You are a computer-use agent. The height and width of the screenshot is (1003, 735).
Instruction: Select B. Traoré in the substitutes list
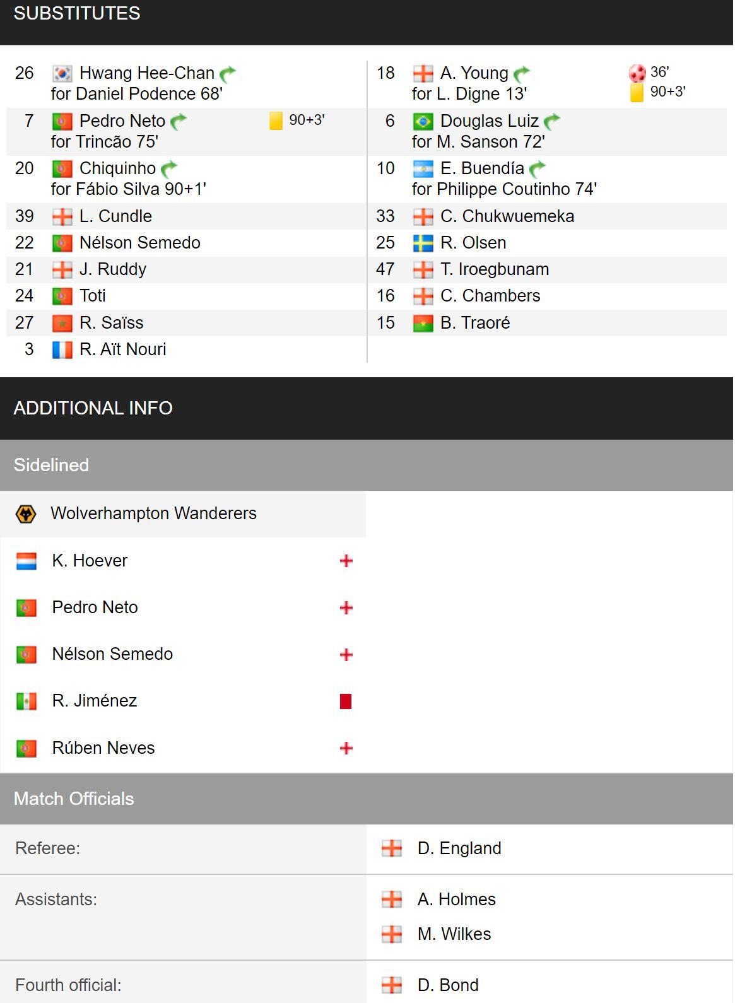(475, 323)
